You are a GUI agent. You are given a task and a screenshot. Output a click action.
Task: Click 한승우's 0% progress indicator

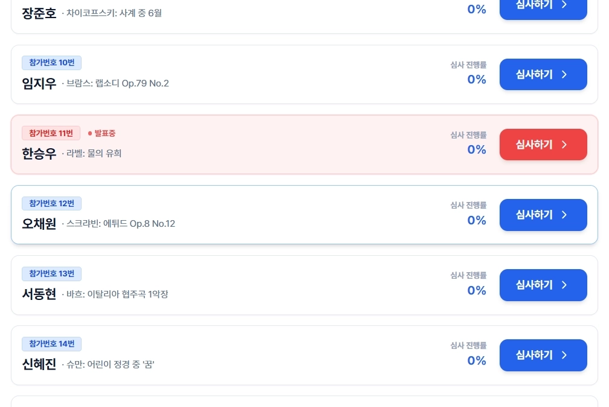tap(477, 149)
